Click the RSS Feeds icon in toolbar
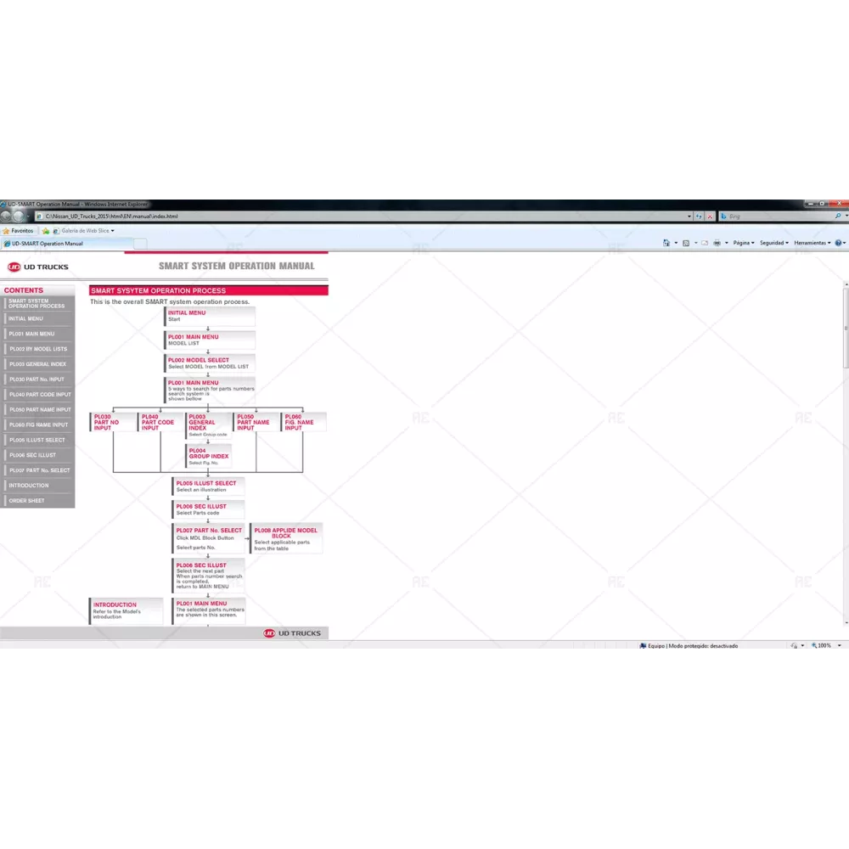The image size is (849, 849). (x=686, y=243)
